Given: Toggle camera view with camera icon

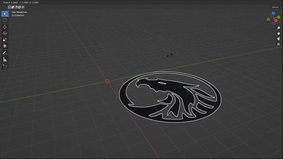Looking at the screenshot, I should pyautogui.click(x=279, y=39).
